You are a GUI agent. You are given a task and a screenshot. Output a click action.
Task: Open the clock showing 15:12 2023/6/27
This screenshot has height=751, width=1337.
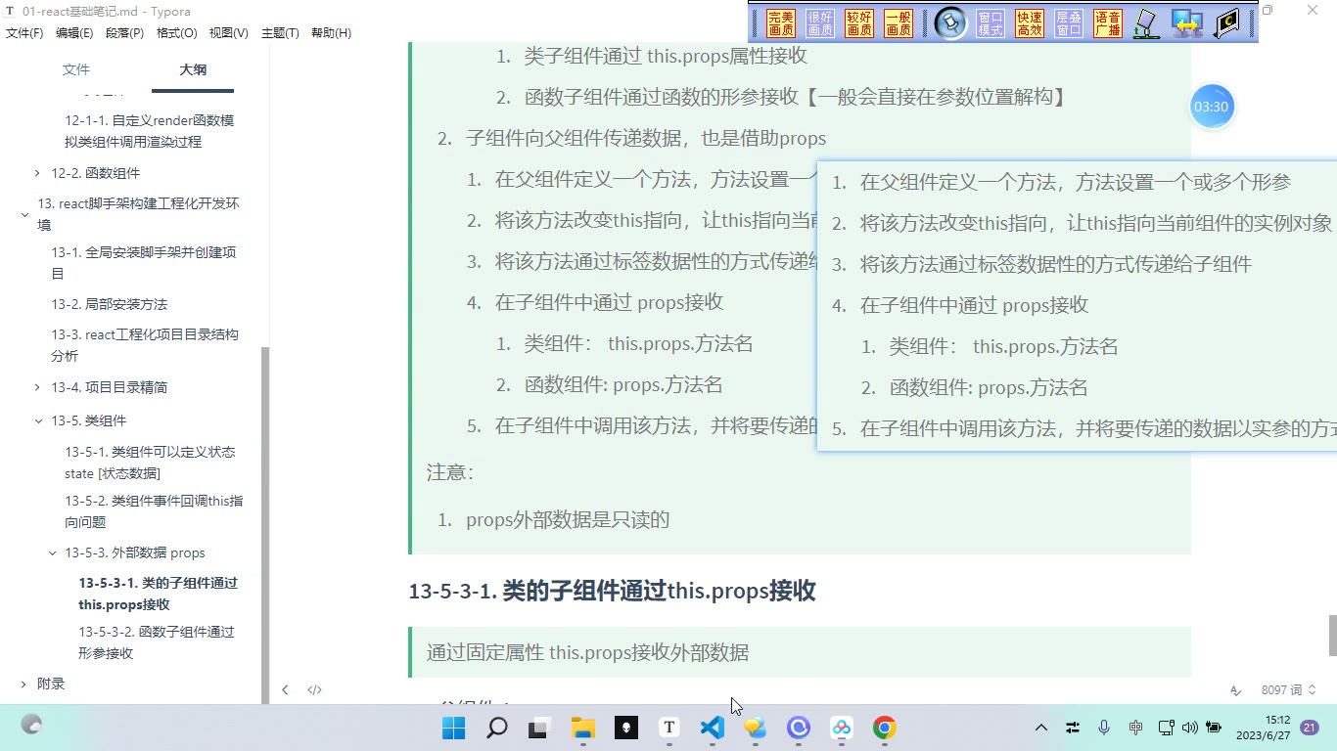(1263, 728)
